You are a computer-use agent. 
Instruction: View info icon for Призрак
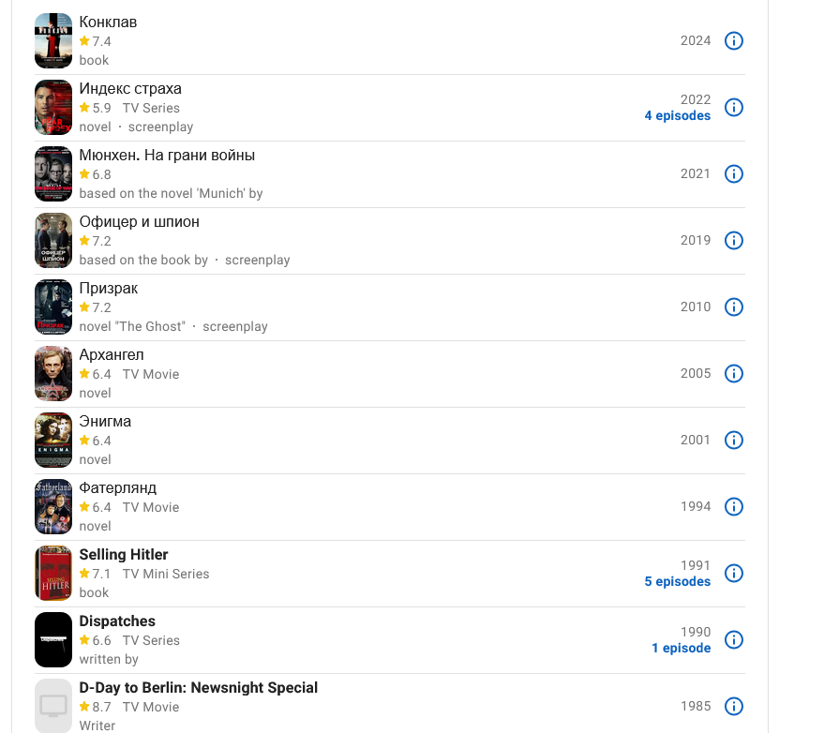[734, 307]
